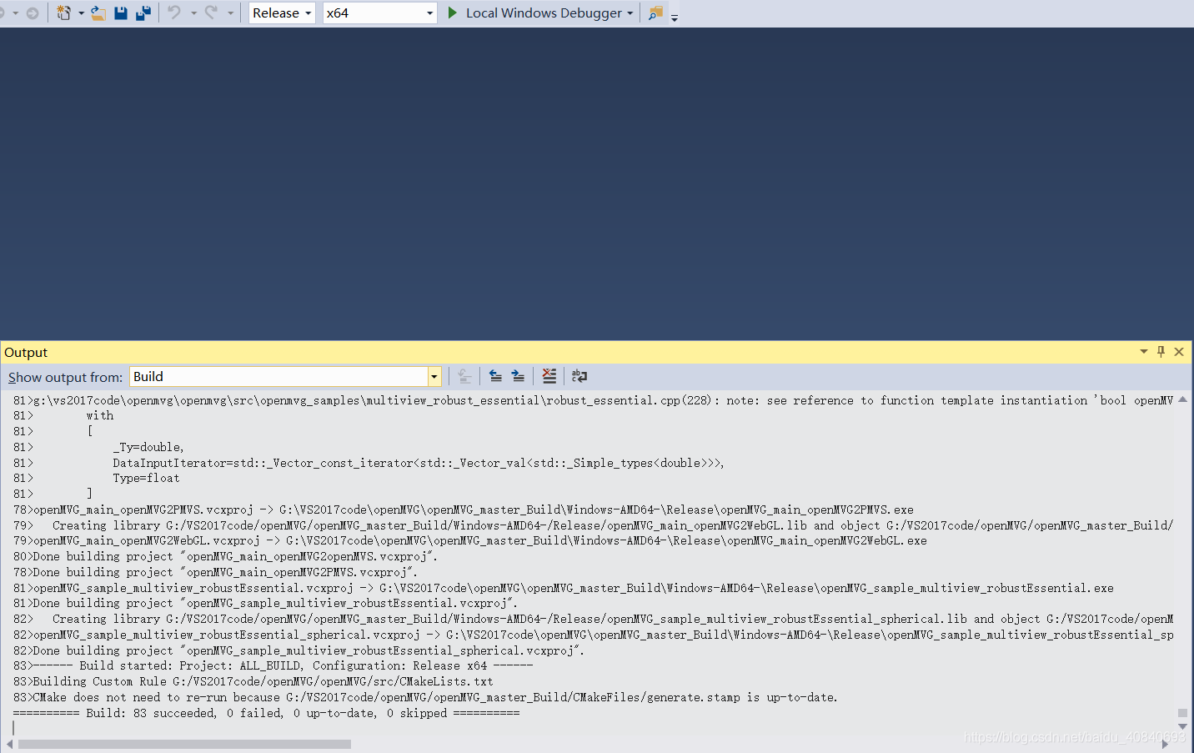
Task: Click the output vertical scrollbar up arrow
Action: (x=1182, y=399)
